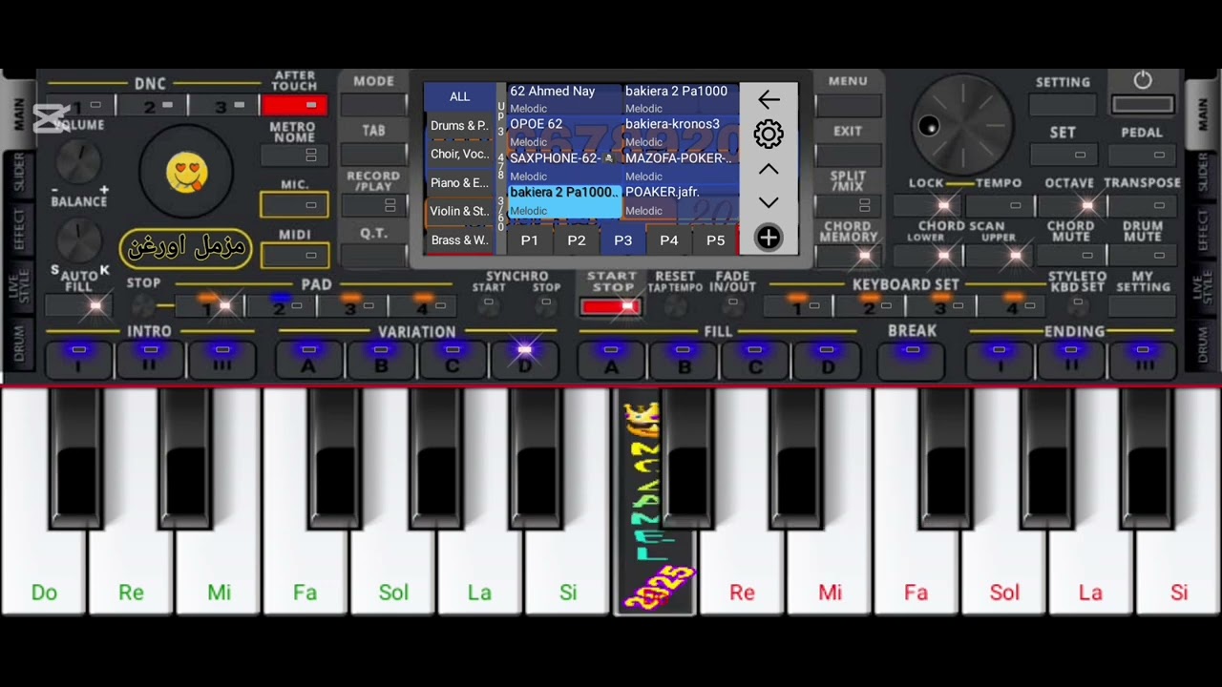The height and width of the screenshot is (687, 1222).
Task: Select highlighted bakiera 2 Pa1000 sound
Action: click(564, 200)
